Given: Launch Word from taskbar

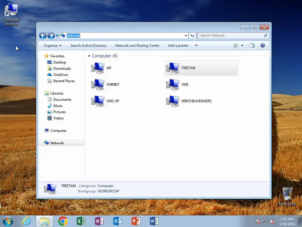Looking at the screenshot, I should point(154,221).
